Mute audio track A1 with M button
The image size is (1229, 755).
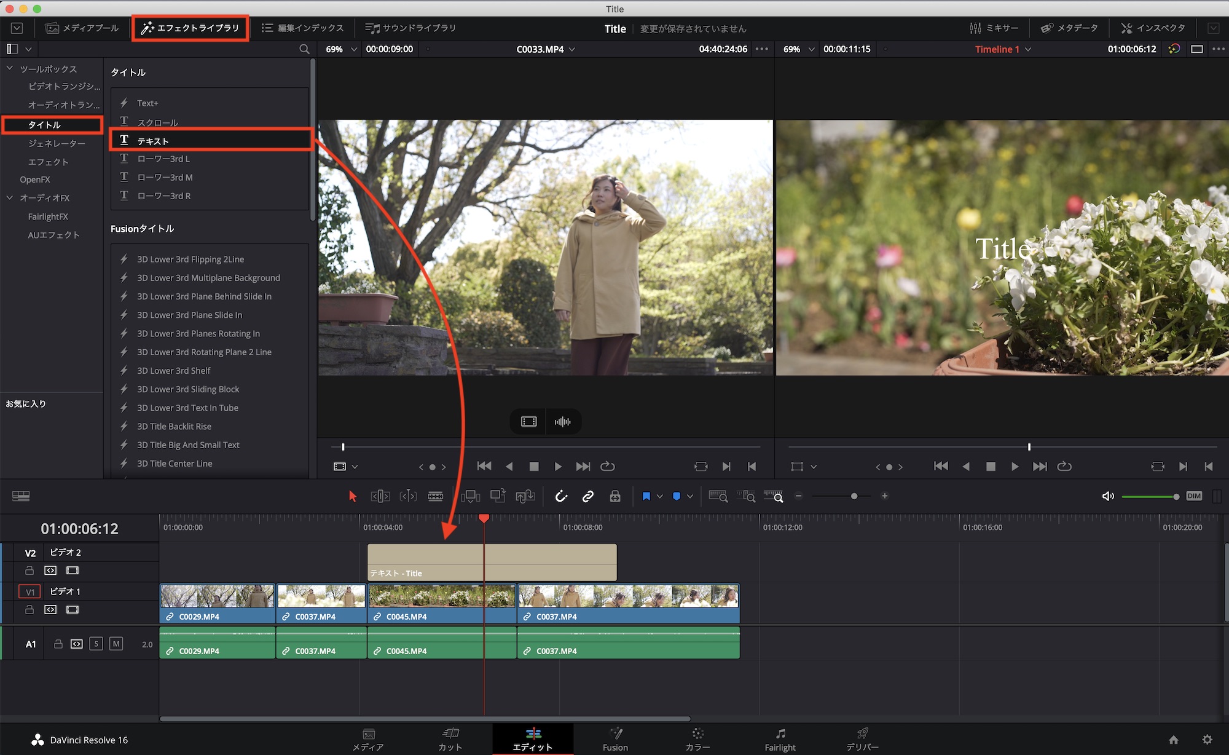pos(116,644)
